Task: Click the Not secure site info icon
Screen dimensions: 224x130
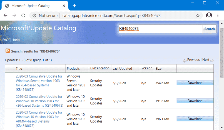Action: [34, 16]
